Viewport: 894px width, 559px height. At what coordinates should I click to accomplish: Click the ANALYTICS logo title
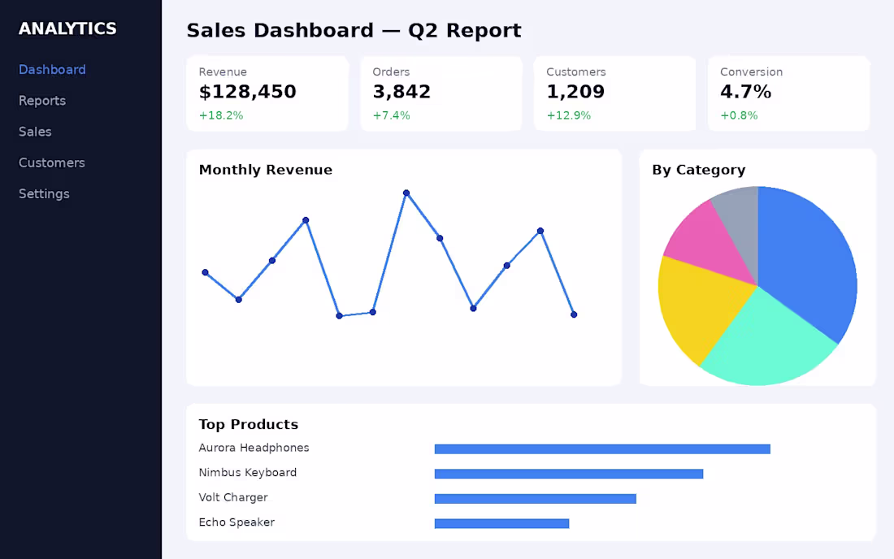point(67,28)
